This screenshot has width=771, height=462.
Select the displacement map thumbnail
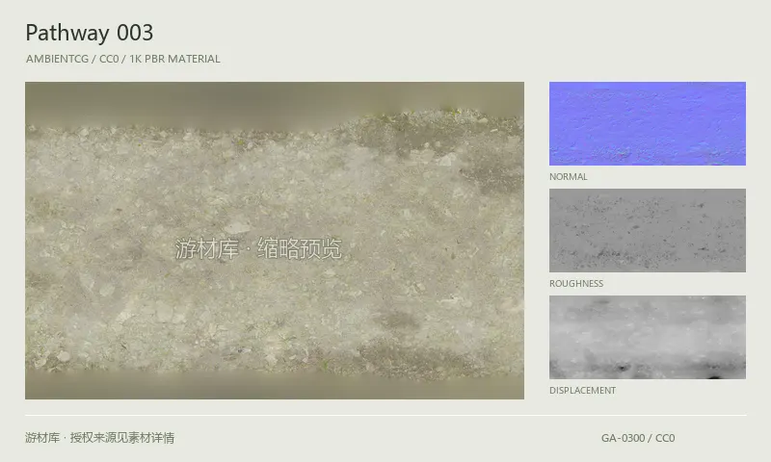click(647, 337)
